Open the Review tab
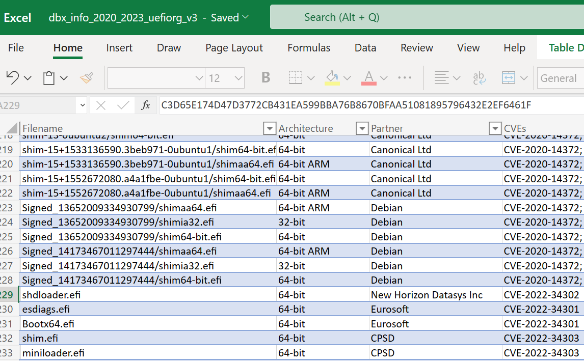 click(x=417, y=48)
